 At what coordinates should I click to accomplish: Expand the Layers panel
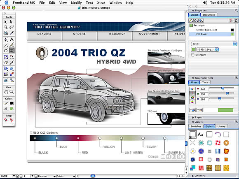coord(193,117)
